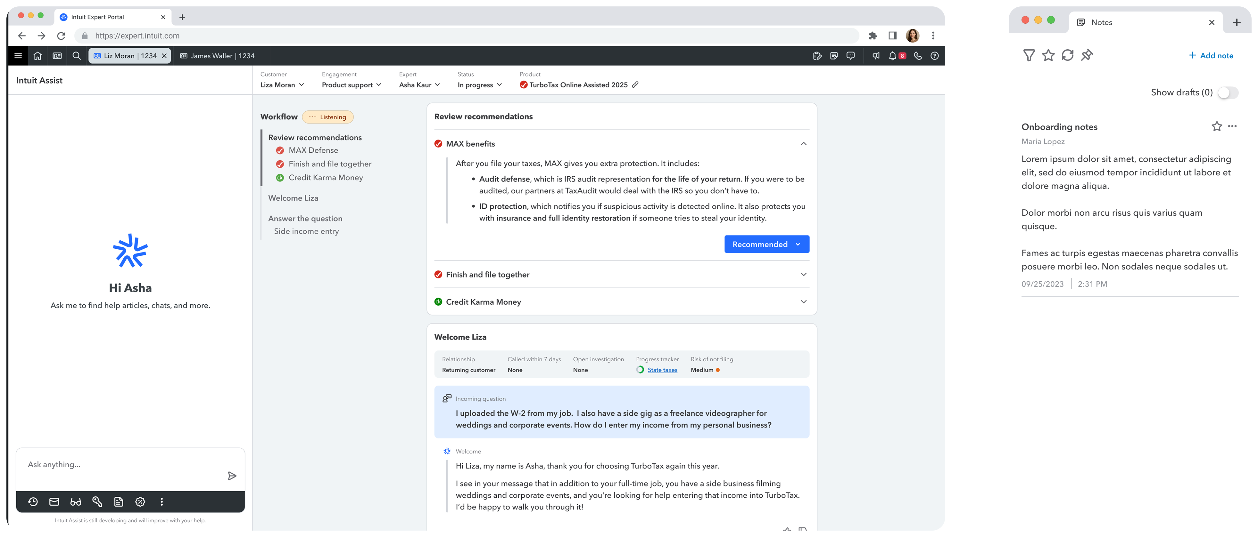Collapse the MAX benefits section
The width and height of the screenshot is (1258, 537).
click(803, 144)
